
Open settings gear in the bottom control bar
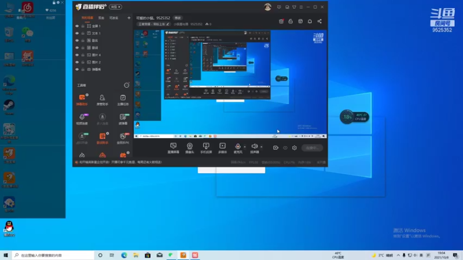click(295, 148)
